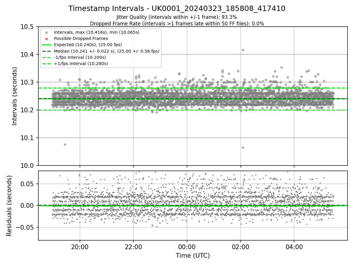354x266 pixels.
Task: Click the -1/fps Interval legend entry
Action: click(80, 57)
